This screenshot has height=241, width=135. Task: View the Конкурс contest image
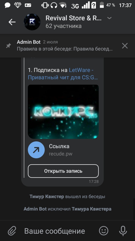click(63, 112)
